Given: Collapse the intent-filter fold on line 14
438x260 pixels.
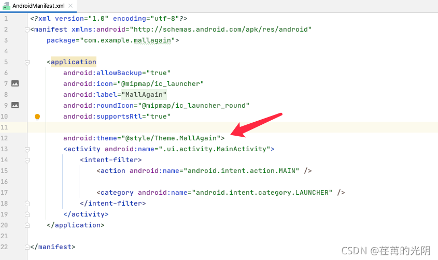Looking at the screenshot, I should (27, 160).
